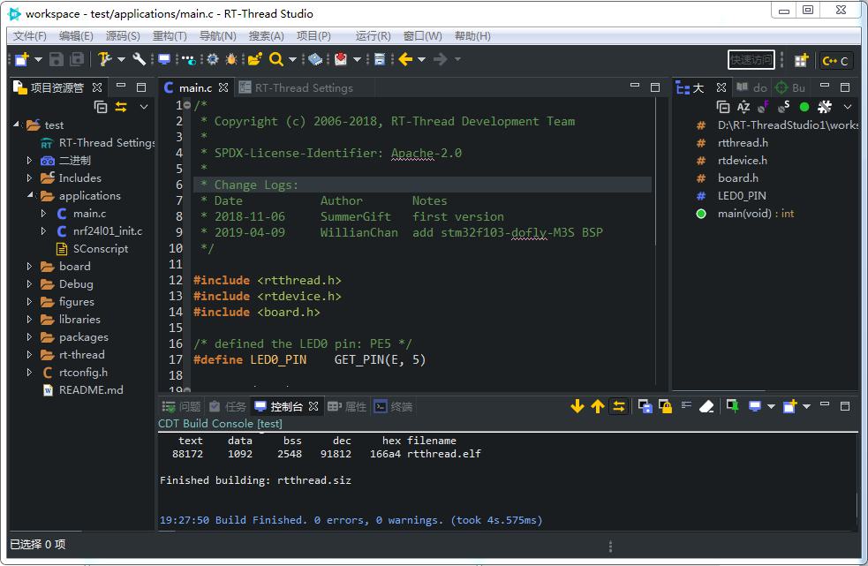Click the wrench configuration icon

click(140, 59)
